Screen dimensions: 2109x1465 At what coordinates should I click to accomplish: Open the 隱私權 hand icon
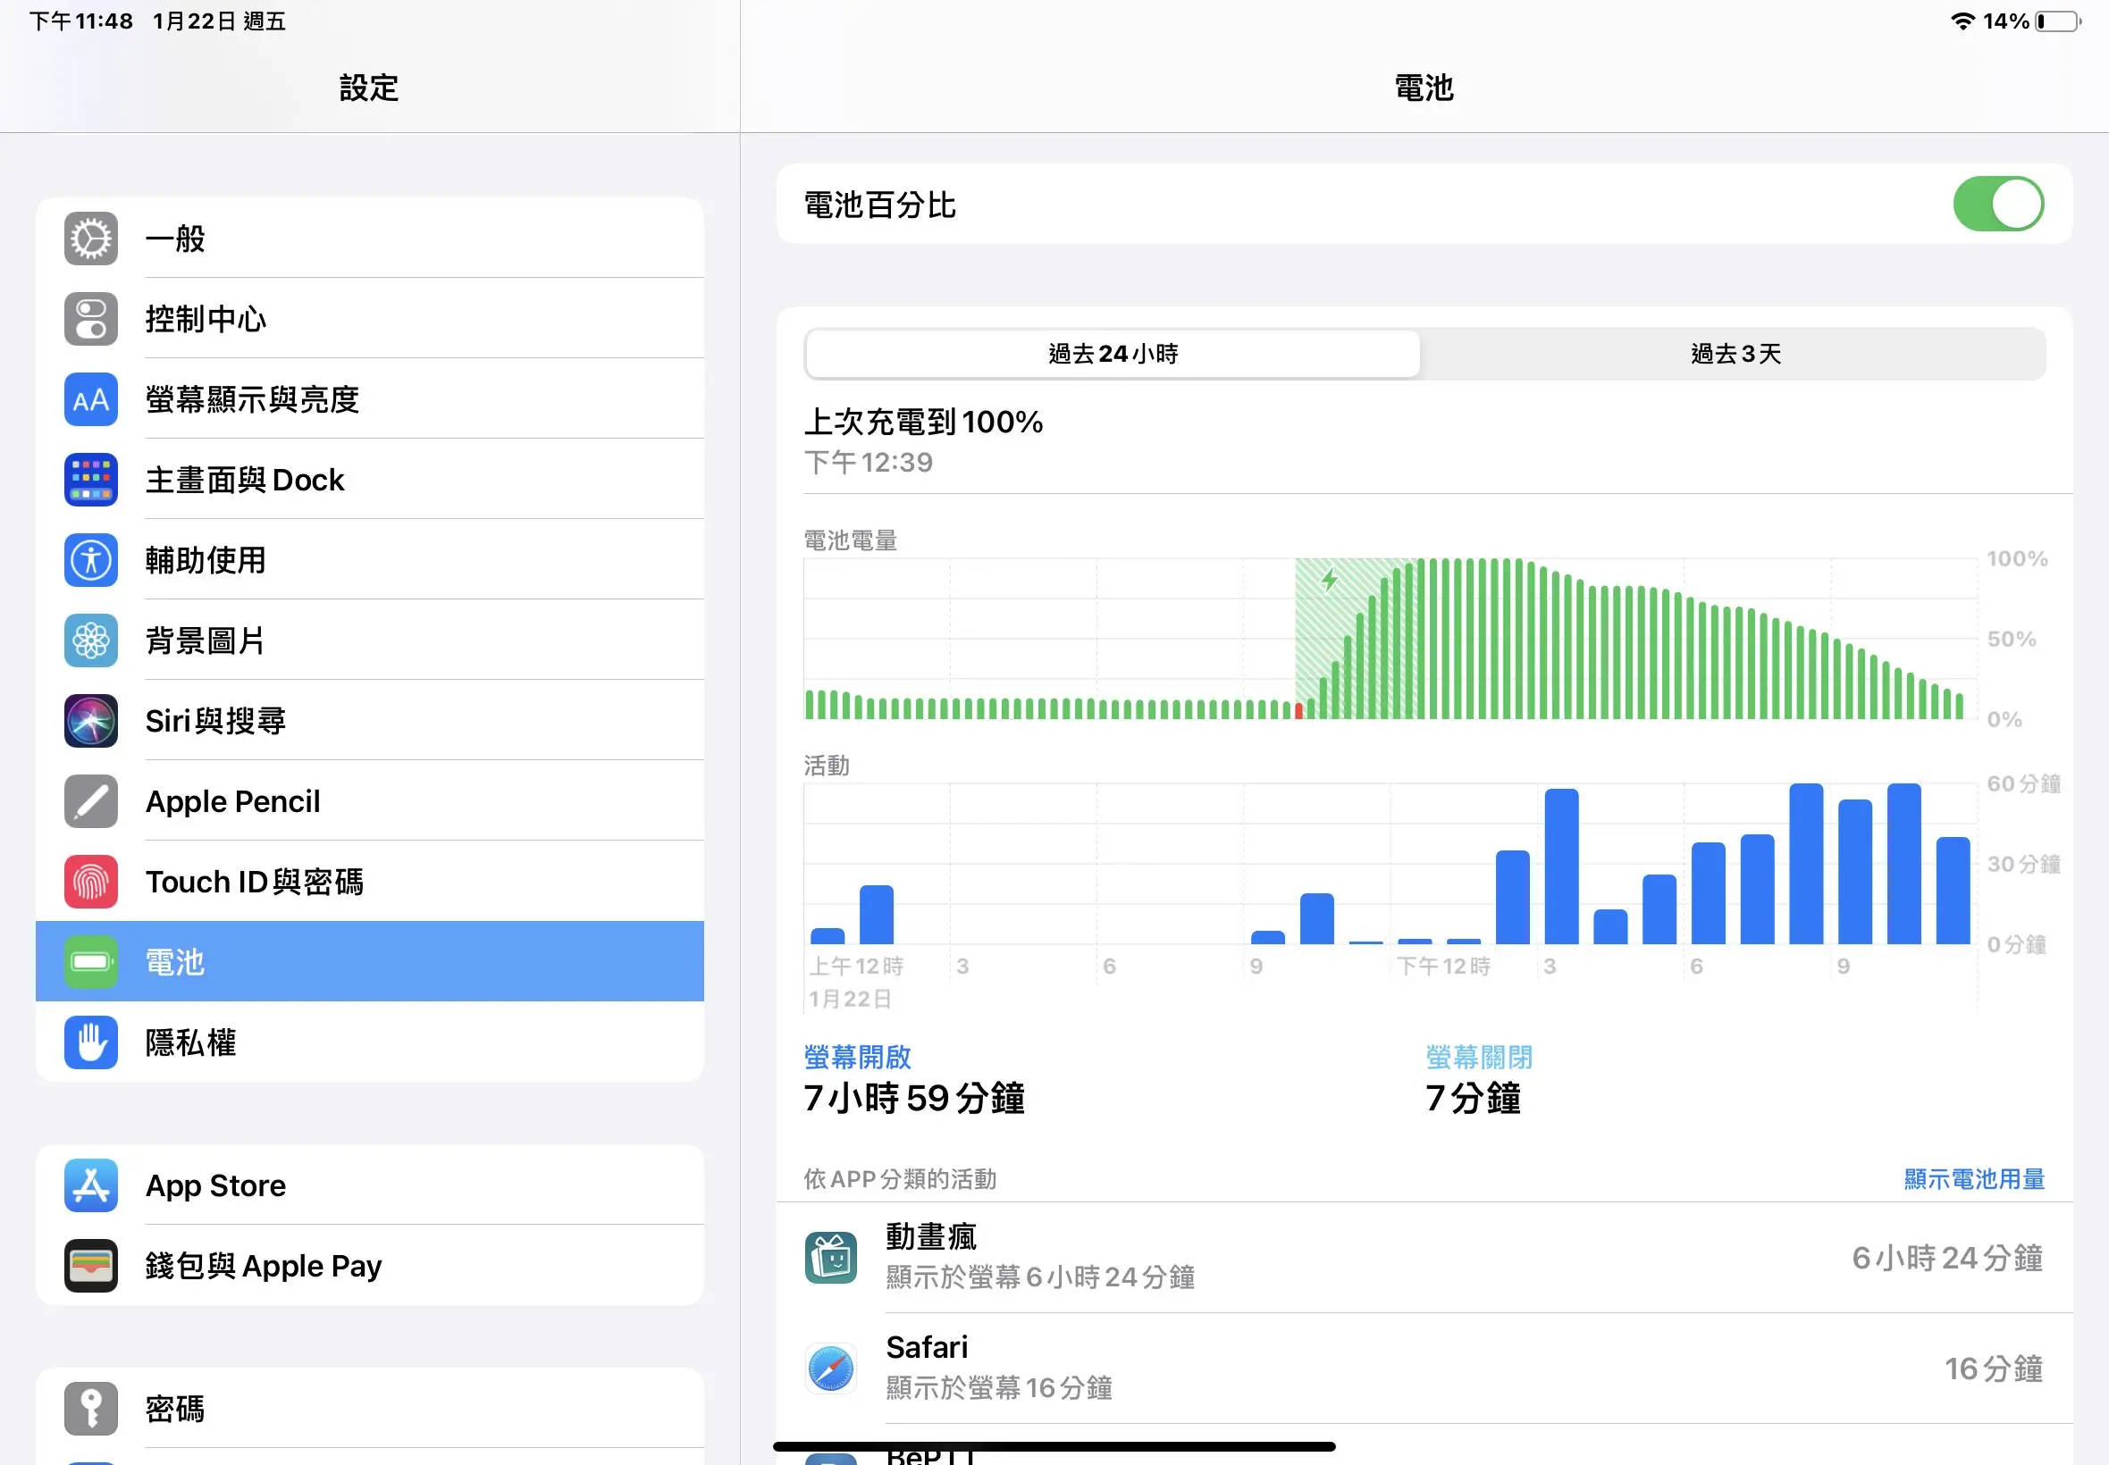pos(91,1042)
